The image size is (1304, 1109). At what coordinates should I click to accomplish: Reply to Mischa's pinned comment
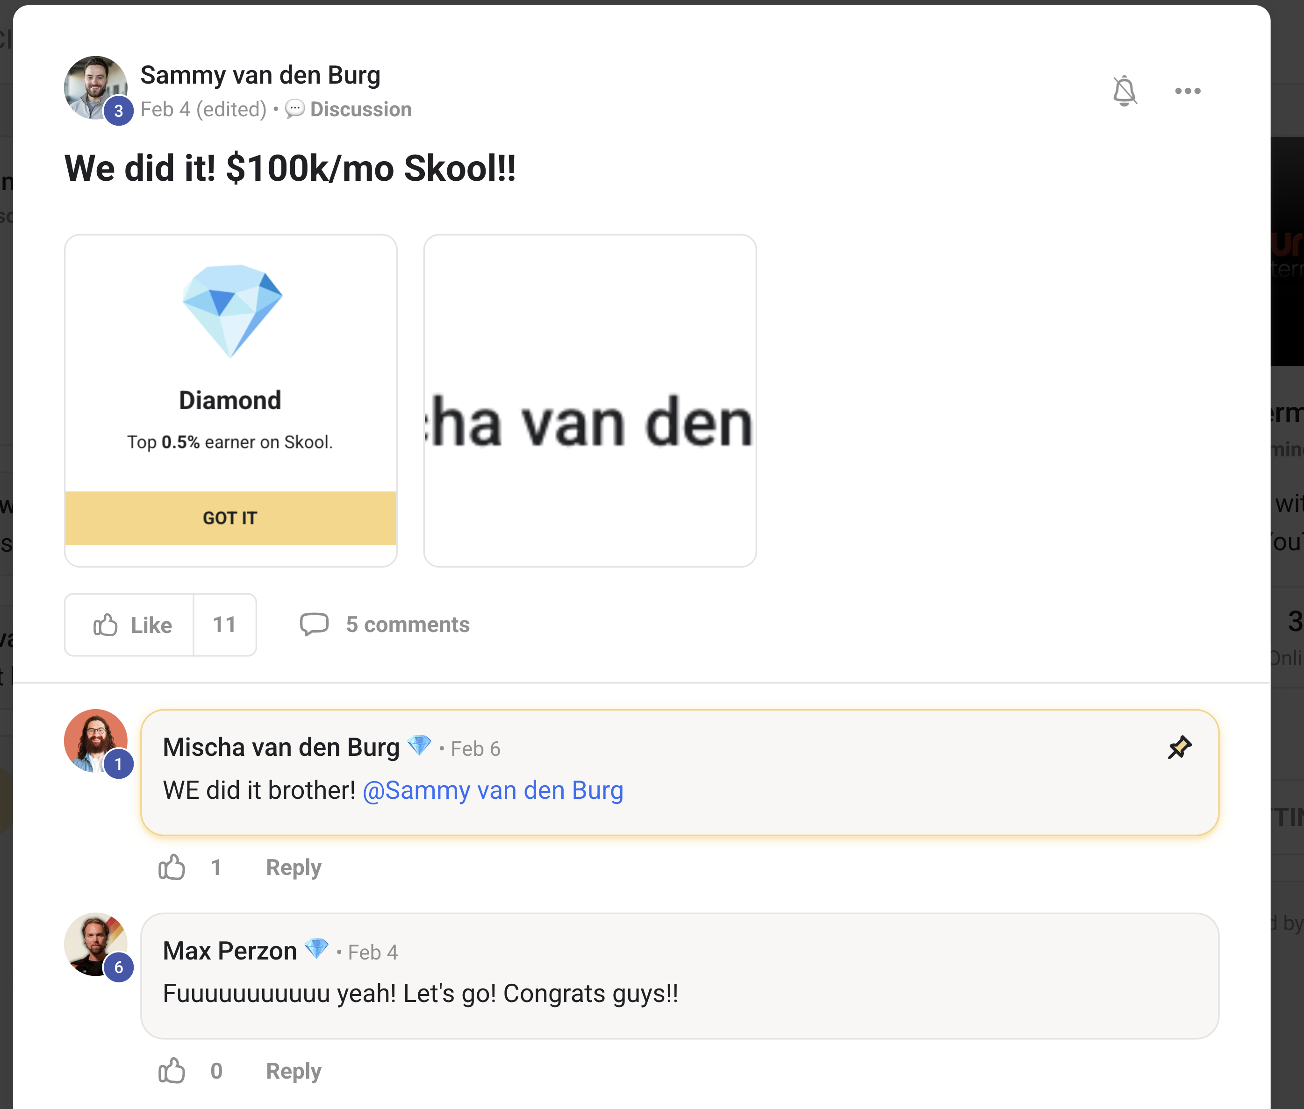[x=294, y=867]
